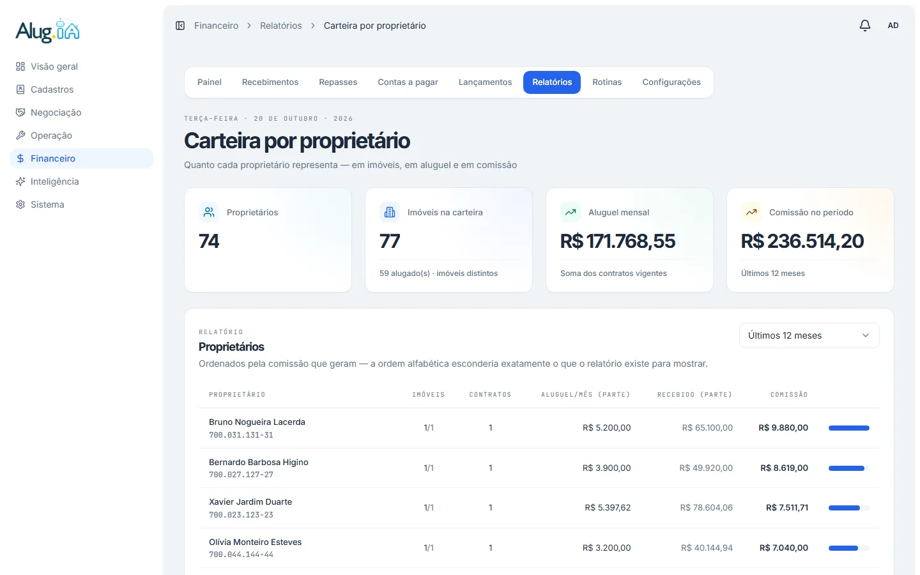The width and height of the screenshot is (920, 575).
Task: Click the Proprietários card people icon
Action: [x=209, y=212]
